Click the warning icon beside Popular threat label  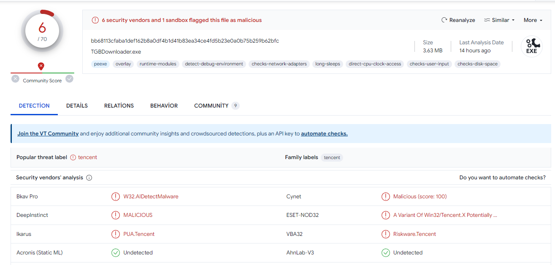pyautogui.click(x=73, y=157)
